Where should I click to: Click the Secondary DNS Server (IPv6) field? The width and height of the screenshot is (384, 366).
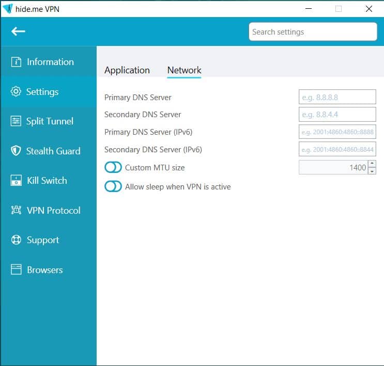click(x=337, y=149)
